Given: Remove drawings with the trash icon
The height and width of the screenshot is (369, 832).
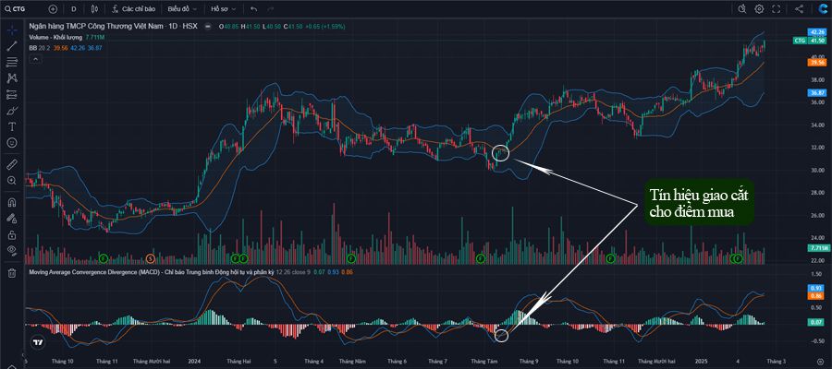Looking at the screenshot, I should [12, 273].
